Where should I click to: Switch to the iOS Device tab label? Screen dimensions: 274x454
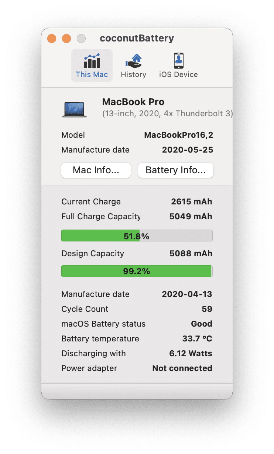[178, 74]
